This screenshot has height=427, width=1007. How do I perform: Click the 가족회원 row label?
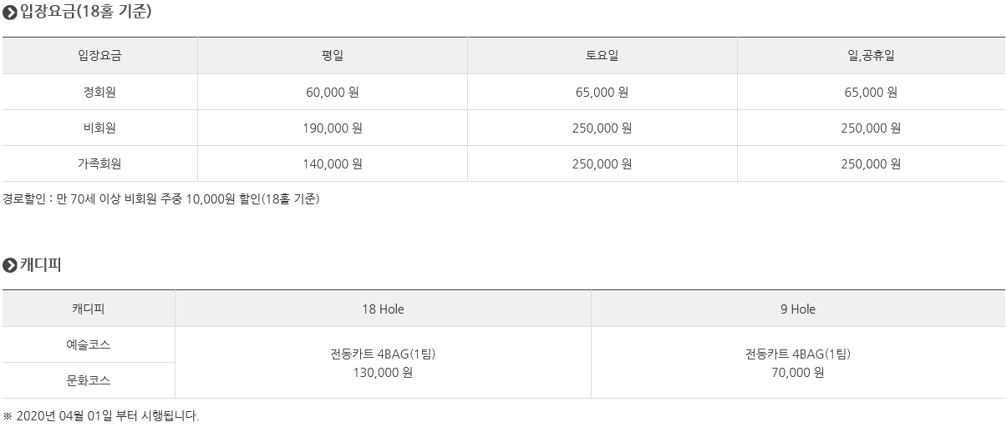(x=99, y=163)
